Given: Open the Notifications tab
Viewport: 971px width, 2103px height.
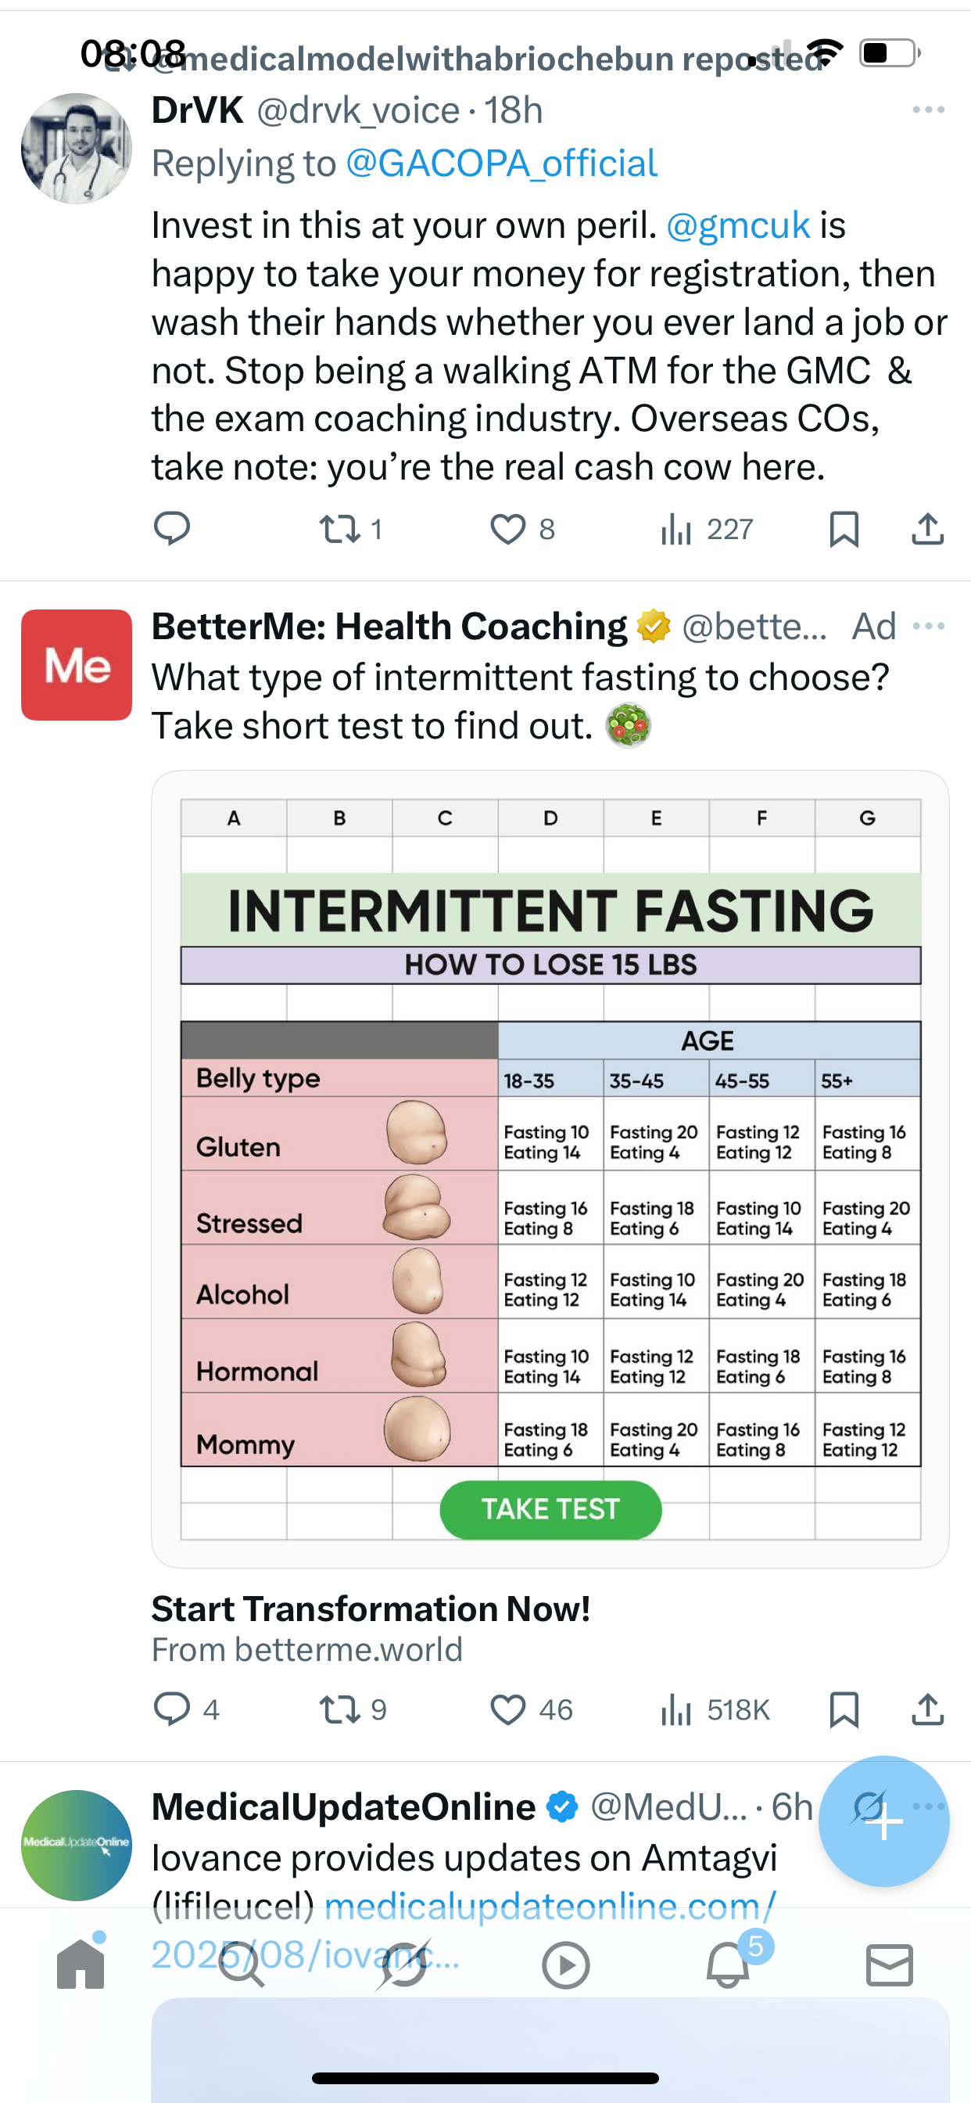Looking at the screenshot, I should point(728,1965).
